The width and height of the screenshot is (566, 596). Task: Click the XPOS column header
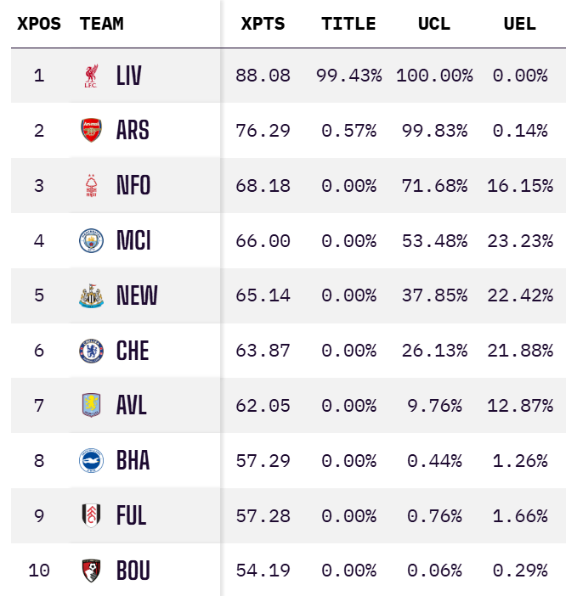pos(39,24)
